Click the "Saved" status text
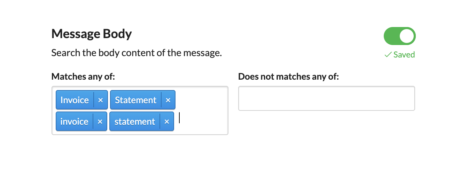Viewport: 452px width, 169px height. coord(404,55)
